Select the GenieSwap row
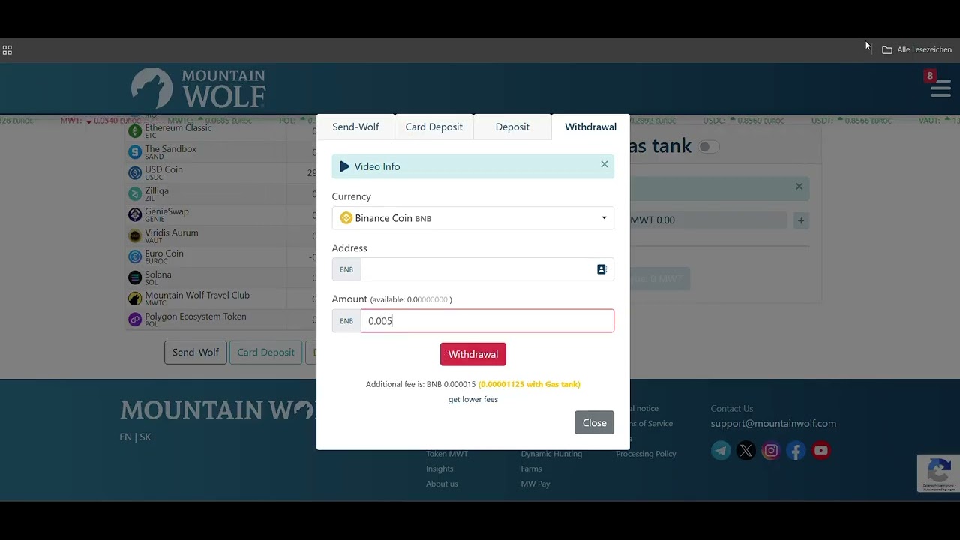Image resolution: width=960 pixels, height=540 pixels. click(221, 215)
